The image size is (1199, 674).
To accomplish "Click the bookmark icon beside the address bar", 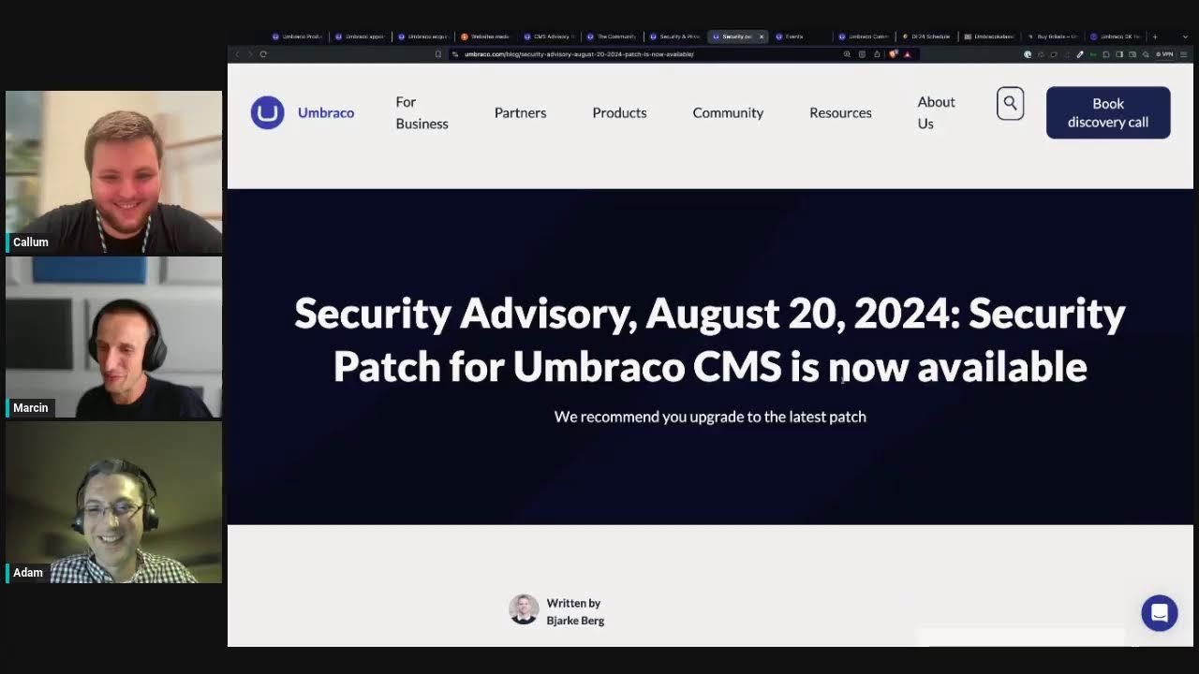I will (437, 54).
